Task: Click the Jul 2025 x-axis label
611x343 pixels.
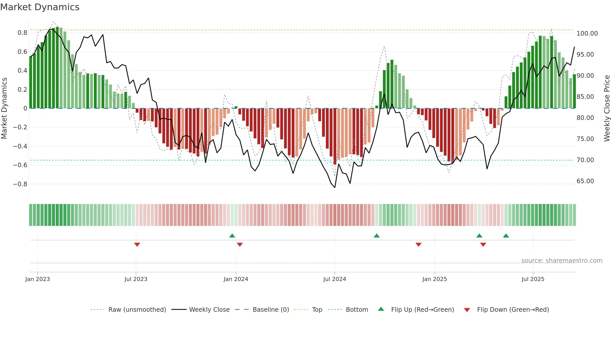Action: click(x=533, y=279)
